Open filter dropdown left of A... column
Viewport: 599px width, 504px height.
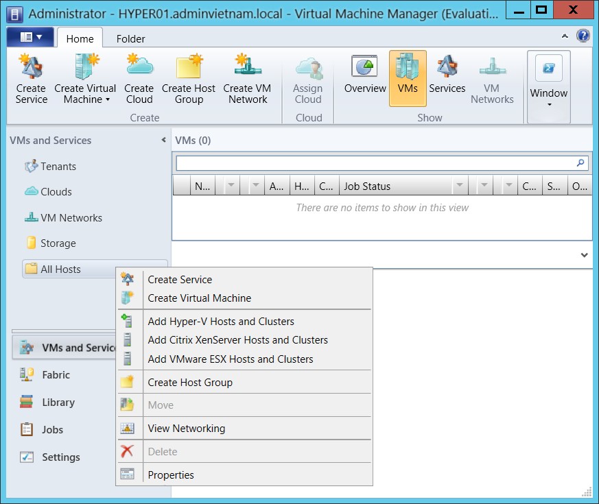click(x=255, y=186)
